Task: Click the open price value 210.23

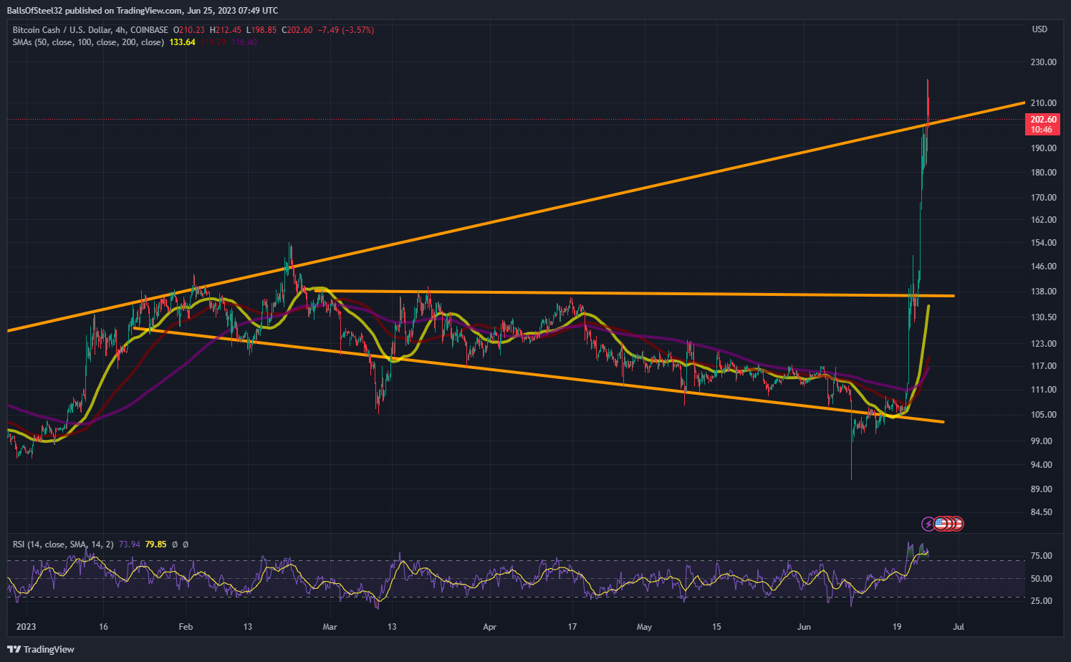Action: tap(191, 30)
